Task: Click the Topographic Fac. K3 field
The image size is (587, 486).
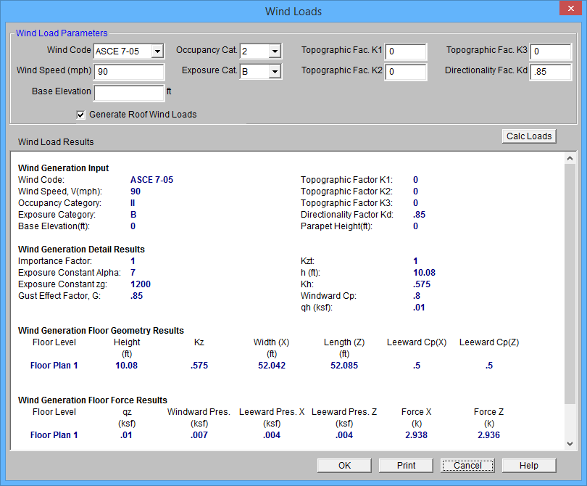Action: (550, 52)
